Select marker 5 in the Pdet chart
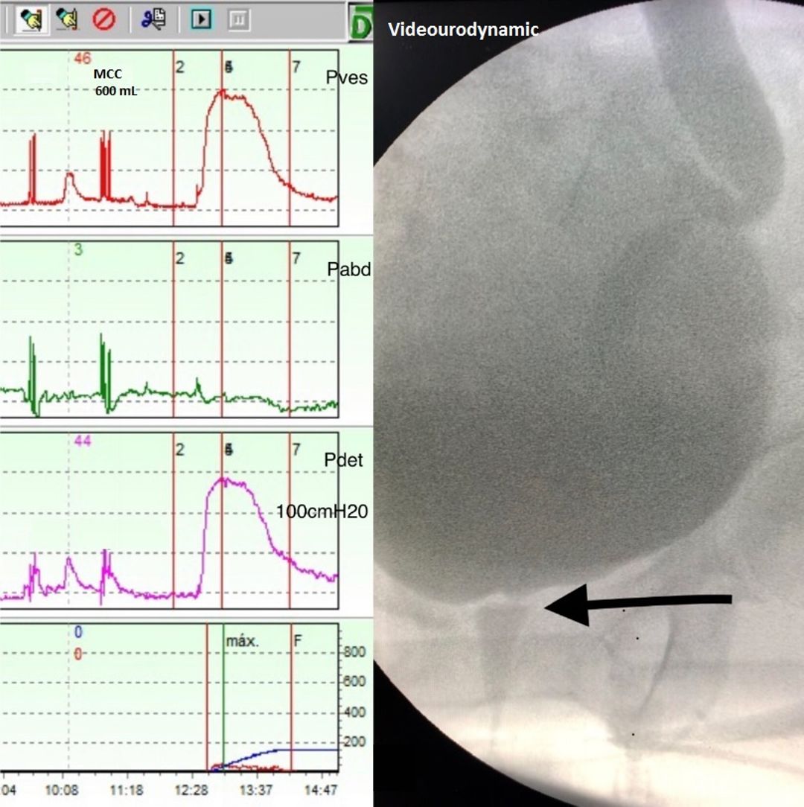 click(x=229, y=450)
